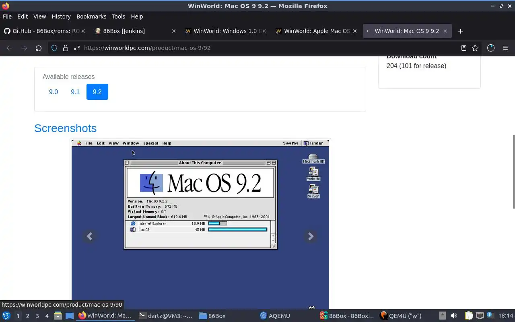Open the system start menu icon

6,316
